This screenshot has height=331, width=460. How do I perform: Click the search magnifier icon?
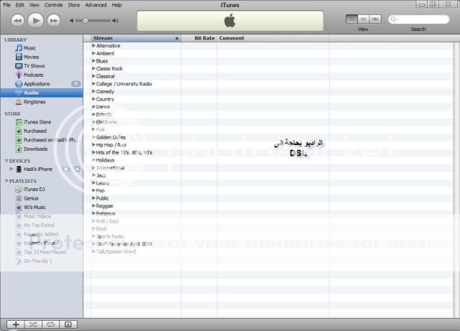point(394,19)
